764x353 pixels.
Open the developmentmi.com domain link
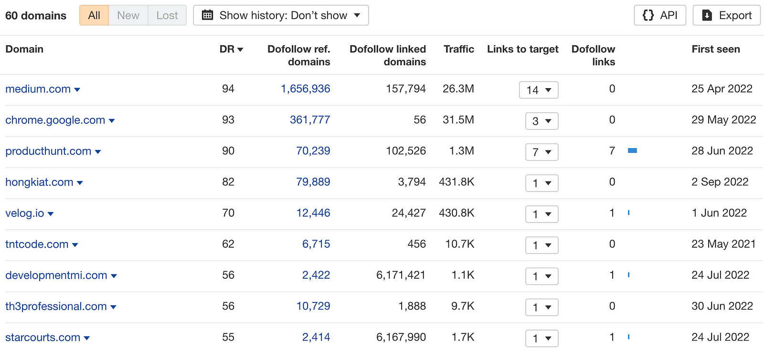click(x=56, y=275)
